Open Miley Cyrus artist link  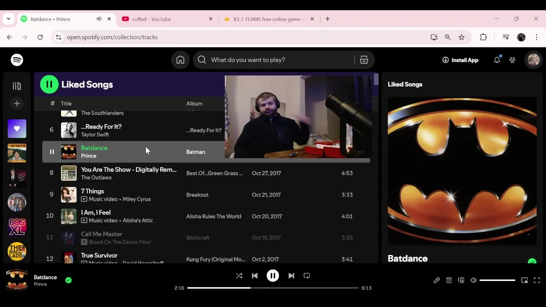pos(136,199)
